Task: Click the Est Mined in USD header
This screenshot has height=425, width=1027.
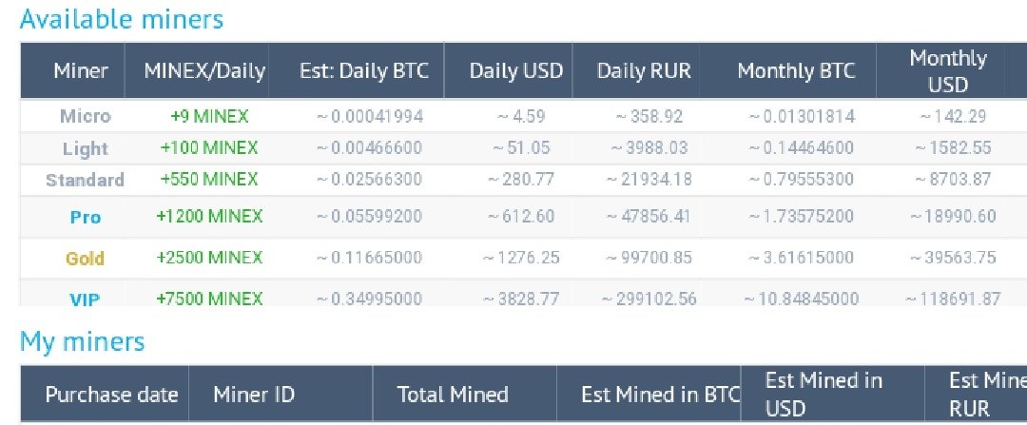Action: [x=824, y=395]
